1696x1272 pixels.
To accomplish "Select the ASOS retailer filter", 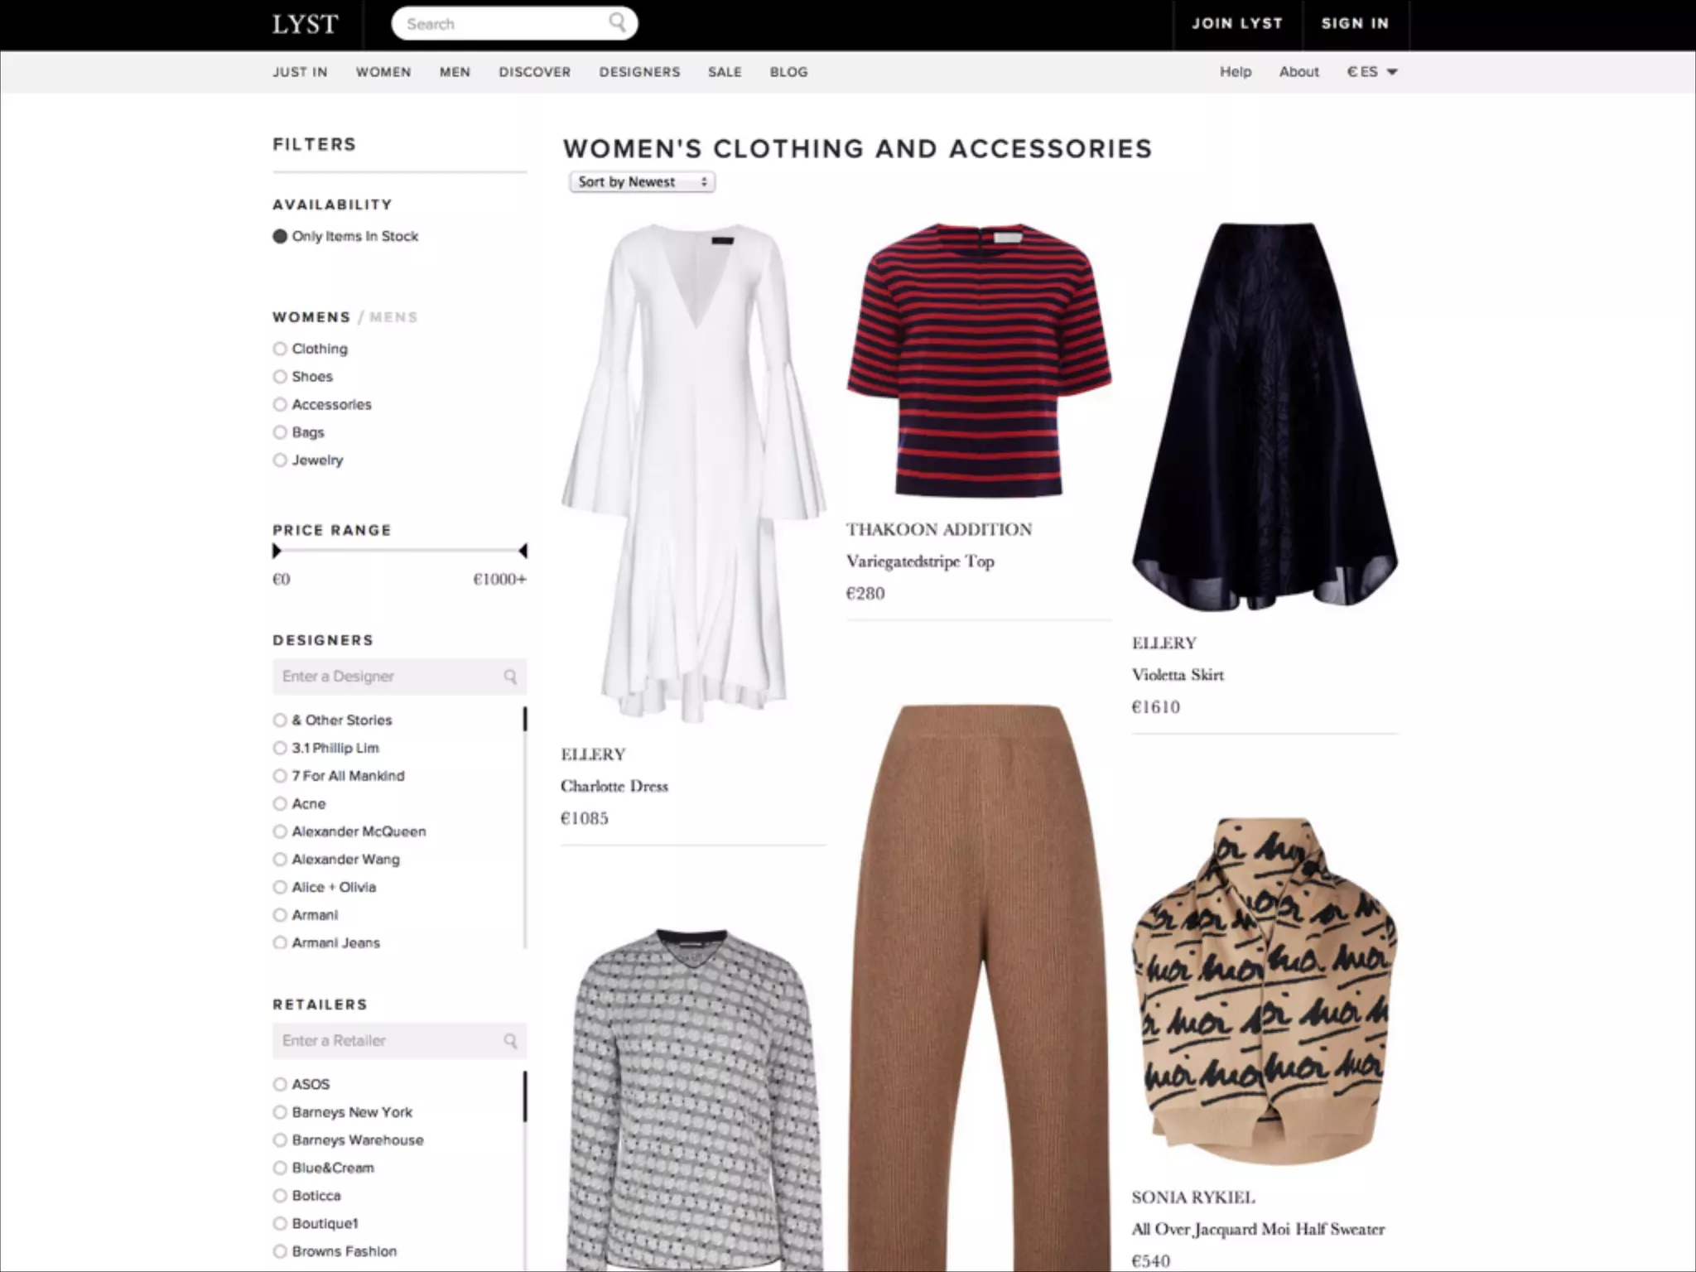I will (x=301, y=1084).
